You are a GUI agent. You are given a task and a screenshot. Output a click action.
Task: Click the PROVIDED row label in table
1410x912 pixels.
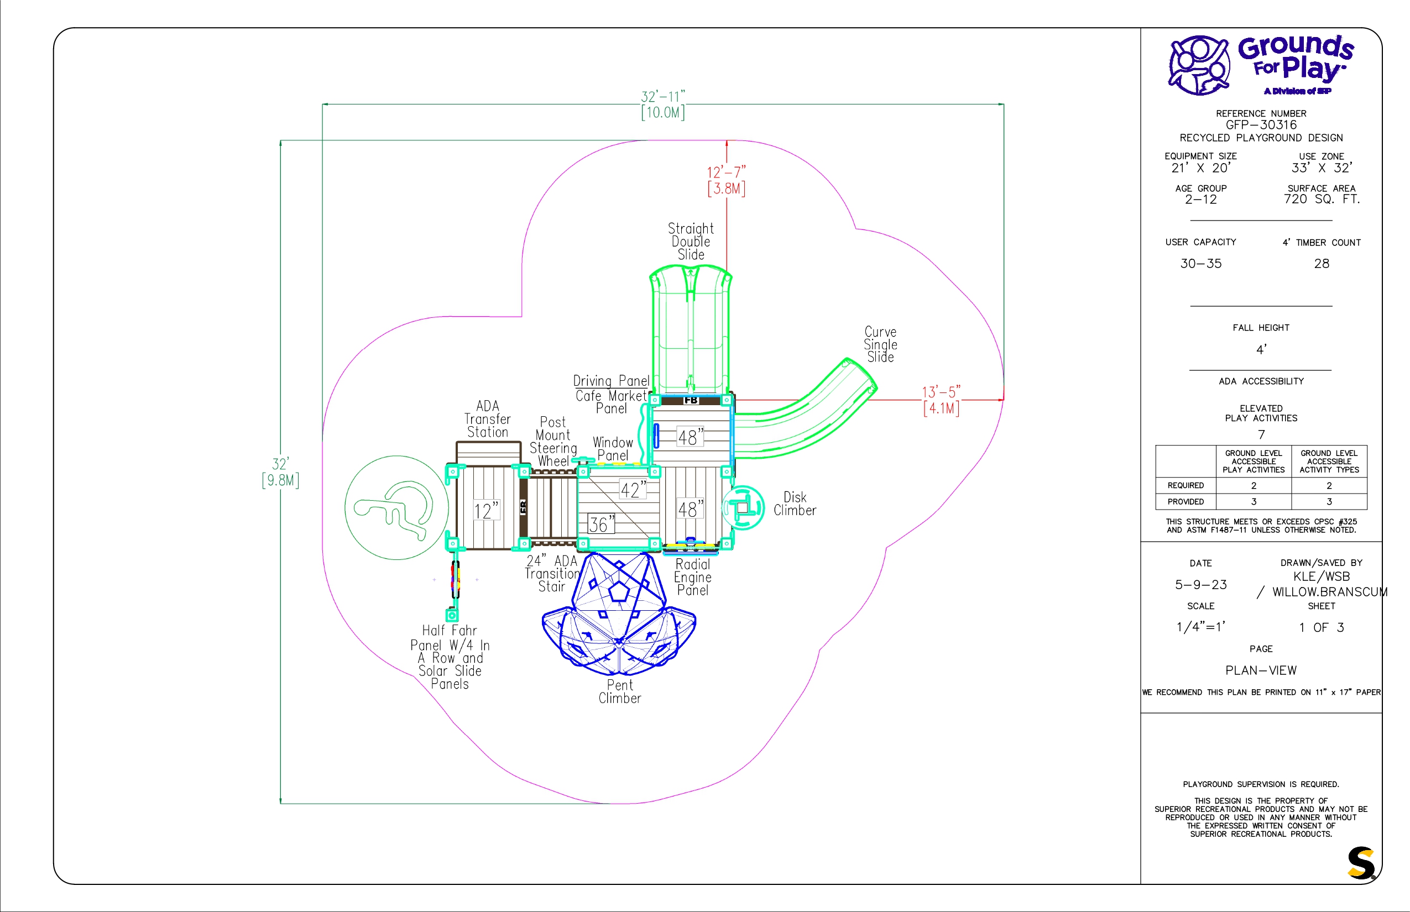(1186, 502)
